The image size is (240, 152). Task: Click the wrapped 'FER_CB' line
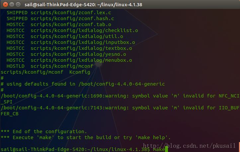(x=10, y=114)
